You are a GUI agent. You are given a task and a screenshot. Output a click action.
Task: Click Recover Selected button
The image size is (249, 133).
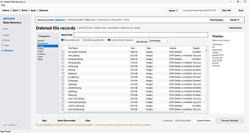click(x=230, y=121)
